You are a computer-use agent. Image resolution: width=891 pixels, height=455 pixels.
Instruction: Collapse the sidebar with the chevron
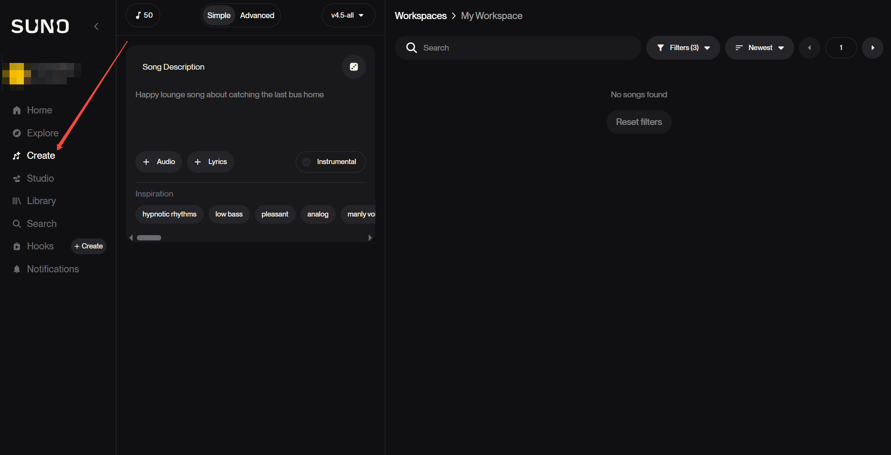pyautogui.click(x=96, y=26)
